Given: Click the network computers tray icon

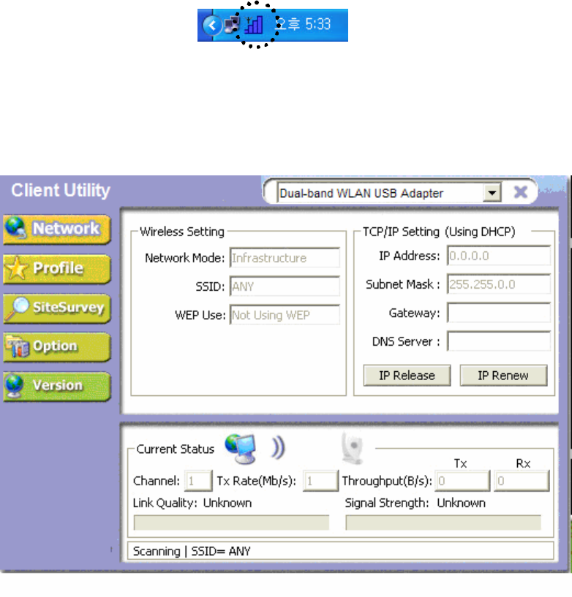Looking at the screenshot, I should 232,25.
